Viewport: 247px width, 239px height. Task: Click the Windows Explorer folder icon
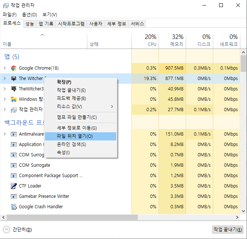14,99
